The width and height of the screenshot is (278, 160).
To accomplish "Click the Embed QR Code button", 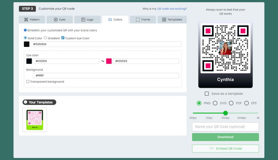I will point(225,149).
